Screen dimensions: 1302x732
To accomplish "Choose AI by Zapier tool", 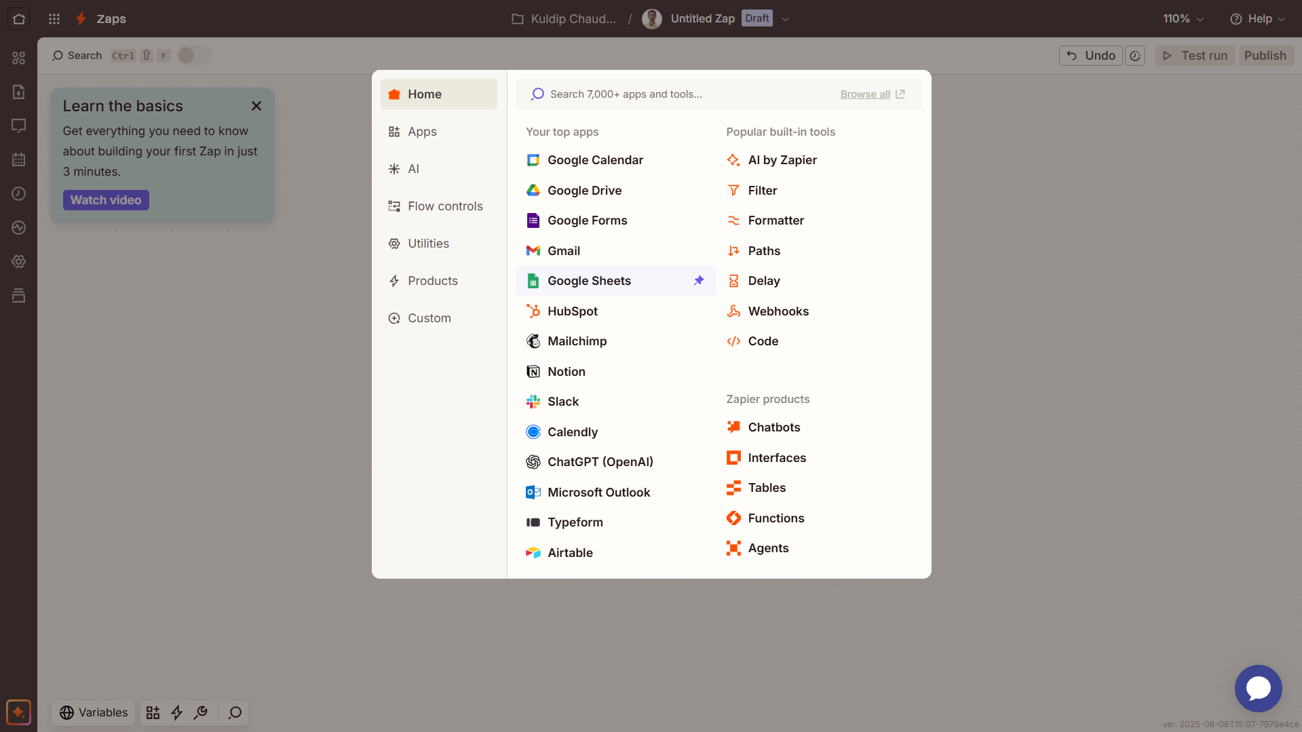I will [818, 160].
